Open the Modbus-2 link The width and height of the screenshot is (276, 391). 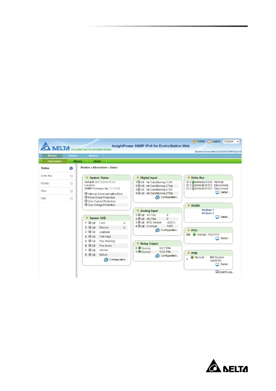(208, 213)
